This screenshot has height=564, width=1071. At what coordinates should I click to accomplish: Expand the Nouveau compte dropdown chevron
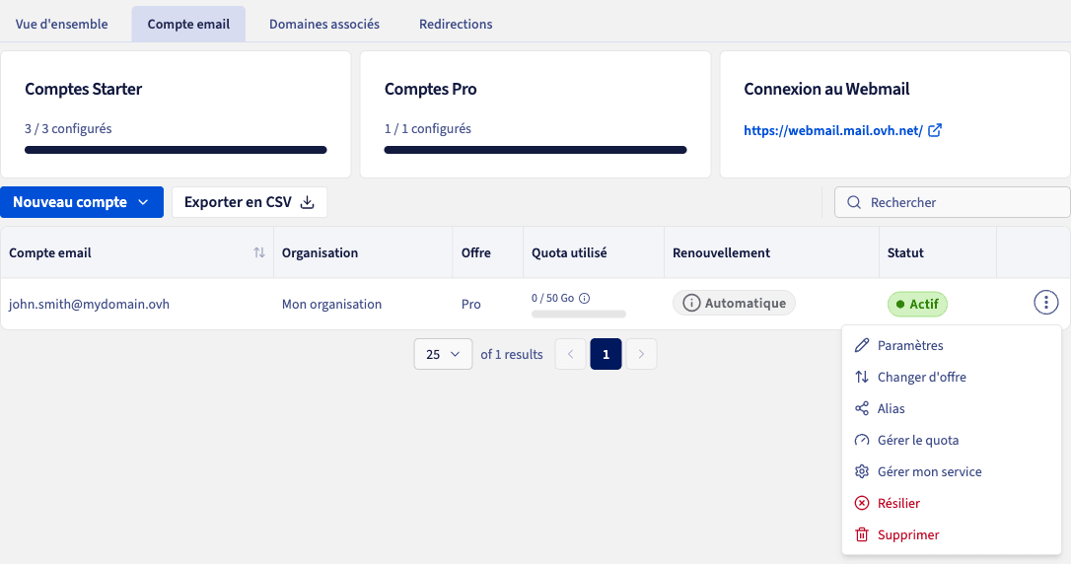(143, 202)
